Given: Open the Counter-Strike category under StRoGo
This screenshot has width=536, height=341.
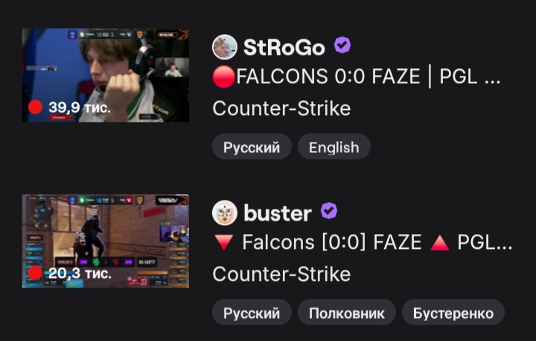Looking at the screenshot, I should [281, 108].
